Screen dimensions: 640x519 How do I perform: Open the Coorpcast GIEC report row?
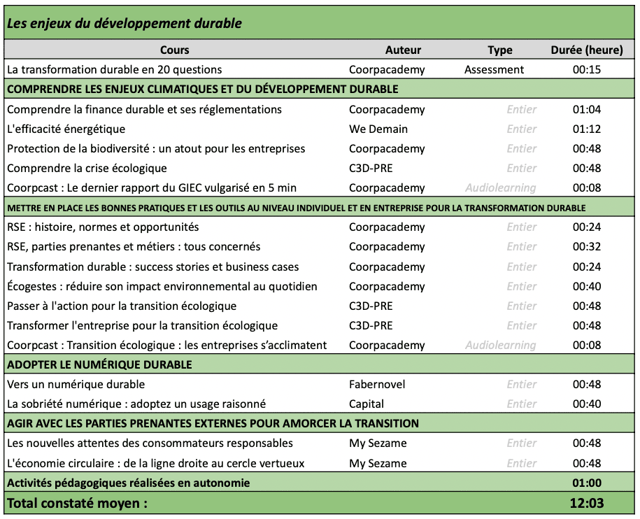point(319,187)
